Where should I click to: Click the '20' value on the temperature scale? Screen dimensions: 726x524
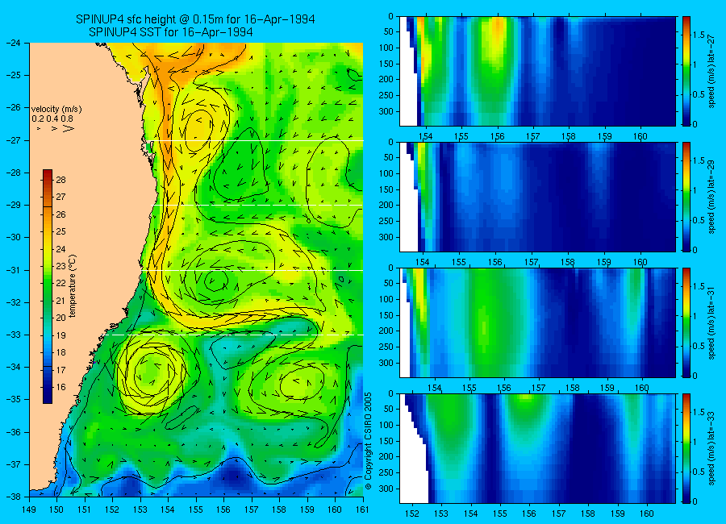click(60, 318)
